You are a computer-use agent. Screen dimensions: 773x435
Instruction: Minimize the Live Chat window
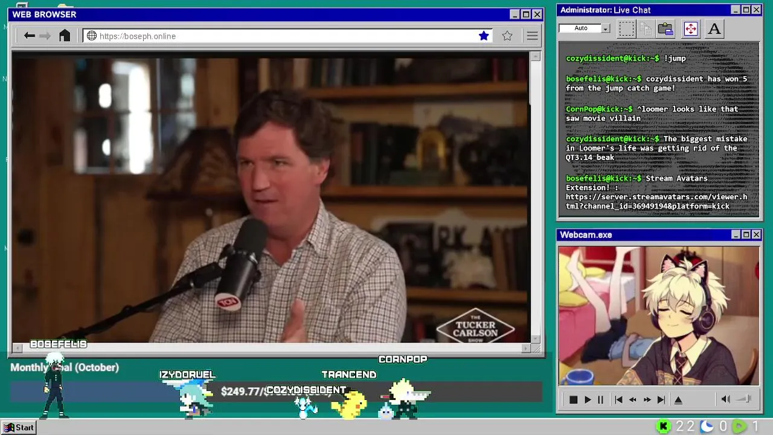(x=736, y=10)
